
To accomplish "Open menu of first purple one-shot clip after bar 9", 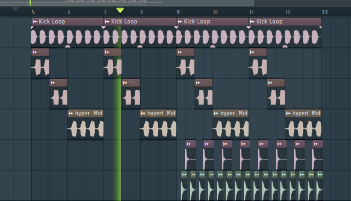I will coord(189,144).
